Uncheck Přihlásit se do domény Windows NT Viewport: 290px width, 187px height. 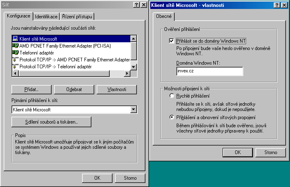pos(171,41)
